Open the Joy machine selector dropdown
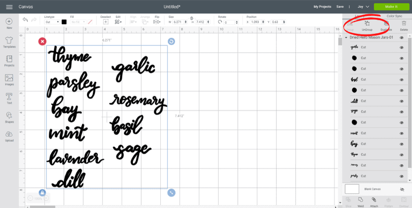This screenshot has width=412, height=208. click(x=363, y=7)
